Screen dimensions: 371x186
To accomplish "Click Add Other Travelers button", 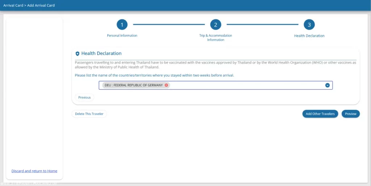I will [320, 114].
